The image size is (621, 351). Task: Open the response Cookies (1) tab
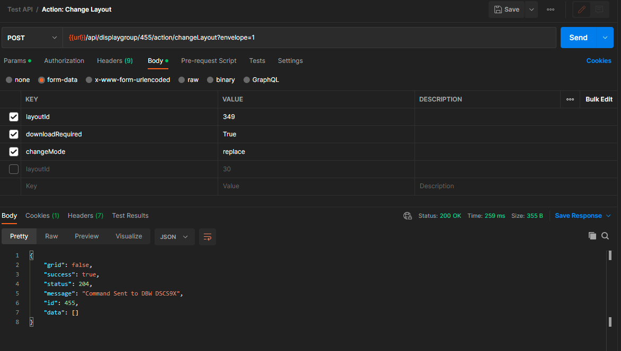pyautogui.click(x=42, y=216)
